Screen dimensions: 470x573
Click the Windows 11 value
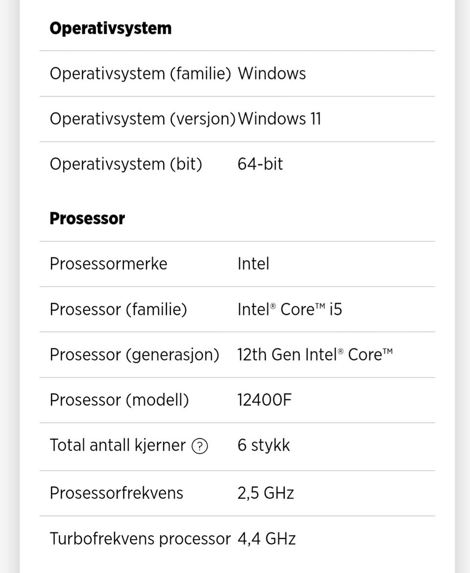pyautogui.click(x=279, y=119)
